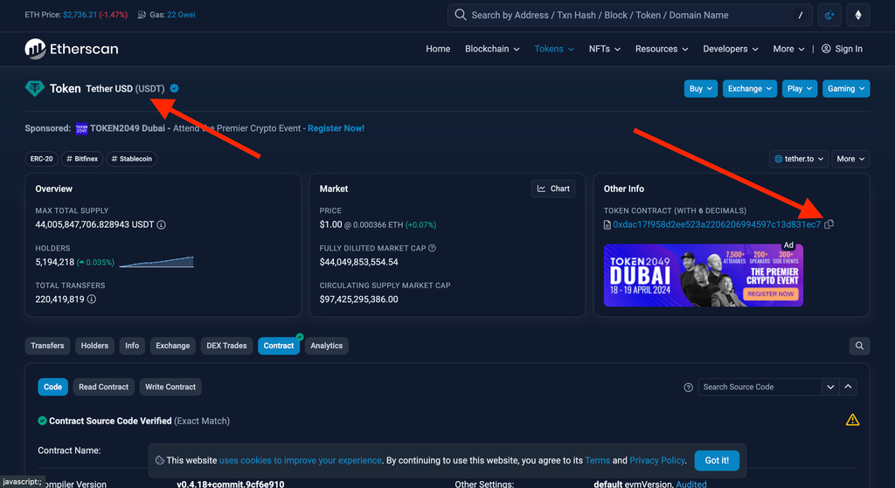Click the search magnifier icon in top bar
This screenshot has width=895, height=488.
click(x=460, y=15)
